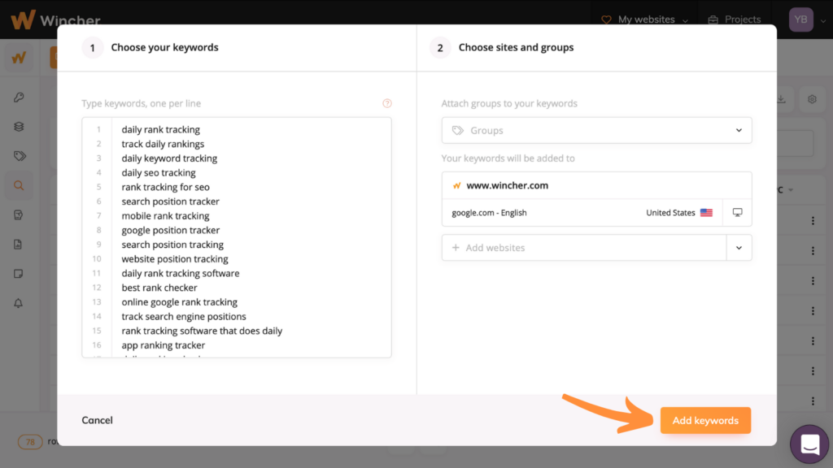Image resolution: width=833 pixels, height=468 pixels.
Task: Click keyword line "app ranking tracker"
Action: pyautogui.click(x=163, y=344)
